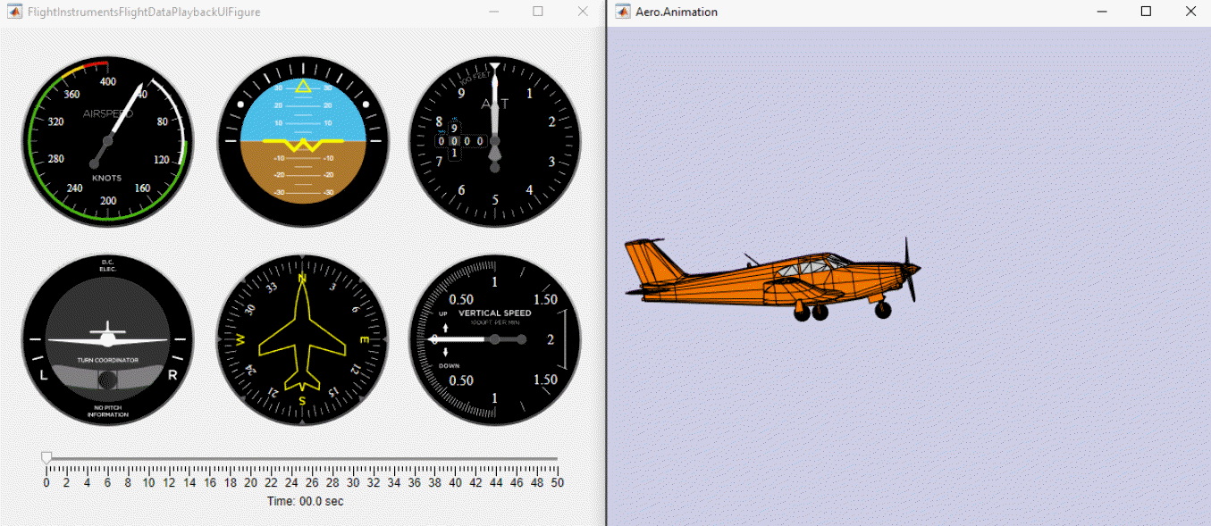Click the airspeed indicator gauge
1211x526 pixels.
pos(107,141)
